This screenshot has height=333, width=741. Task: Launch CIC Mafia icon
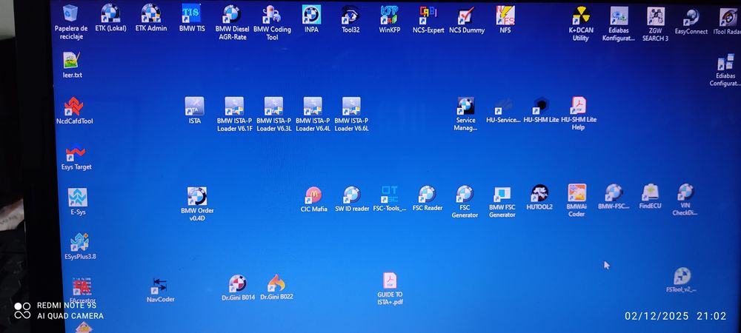313,198
